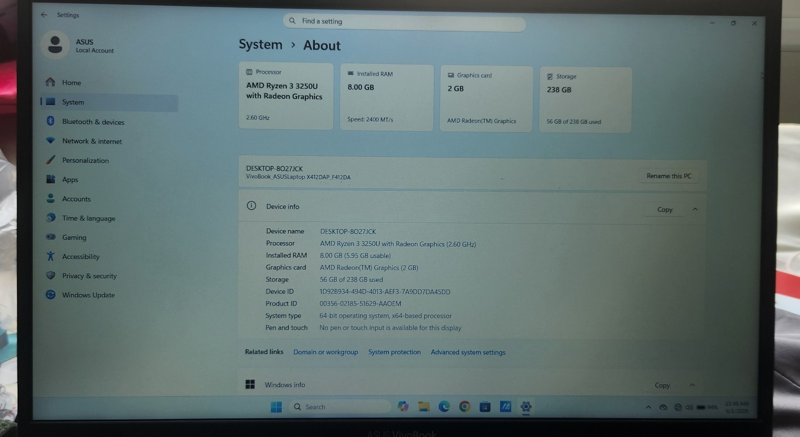This screenshot has width=800, height=437.
Task: Open System protection link
Action: coord(394,352)
